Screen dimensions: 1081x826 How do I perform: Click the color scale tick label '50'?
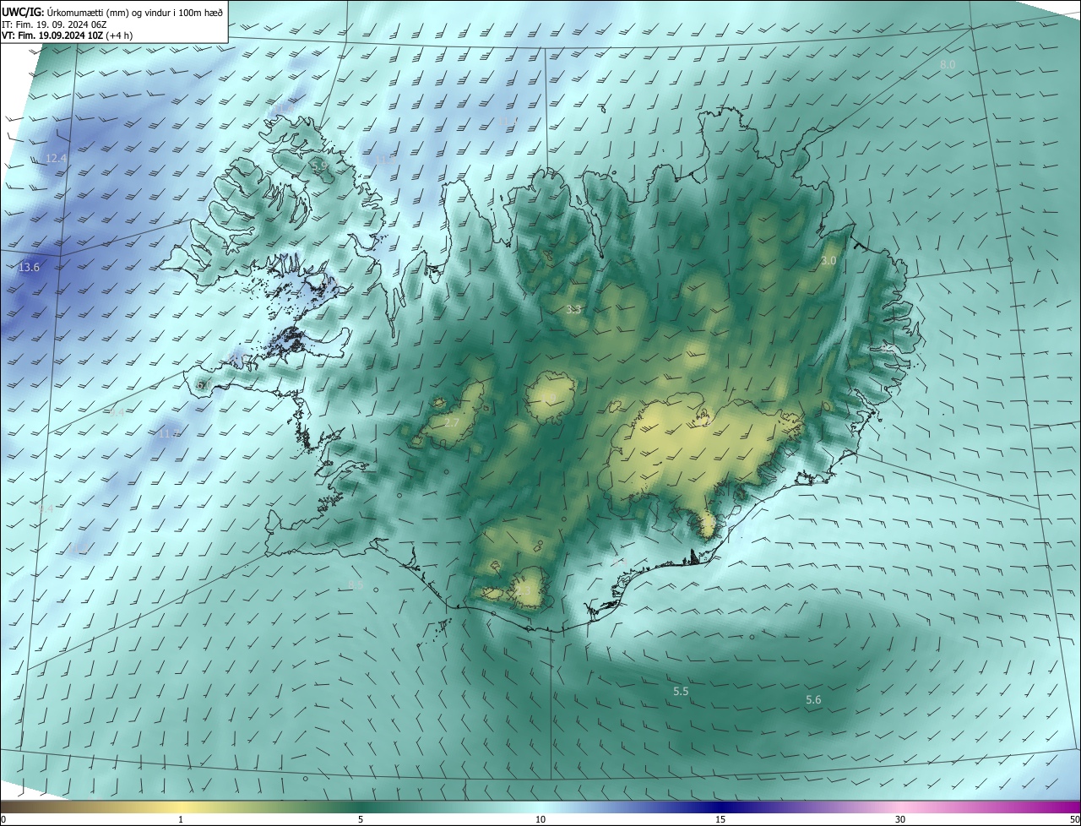[x=1074, y=820]
